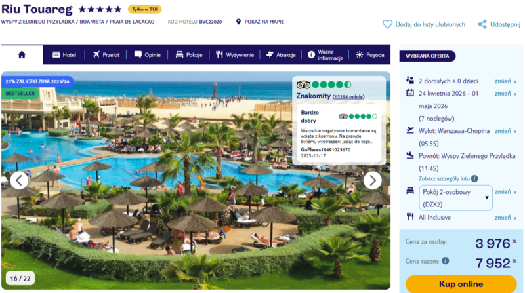
Task: Switch to the Pogoda tab
Action: coord(370,55)
